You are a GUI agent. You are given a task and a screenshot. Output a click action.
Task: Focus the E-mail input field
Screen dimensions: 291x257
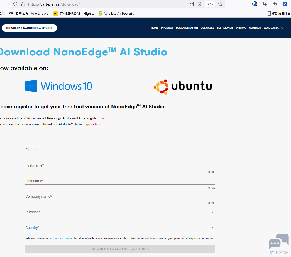coord(120,150)
